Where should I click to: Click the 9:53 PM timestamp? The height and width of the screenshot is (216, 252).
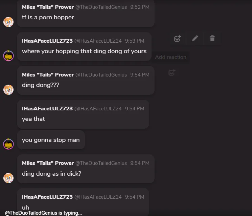[135, 41]
